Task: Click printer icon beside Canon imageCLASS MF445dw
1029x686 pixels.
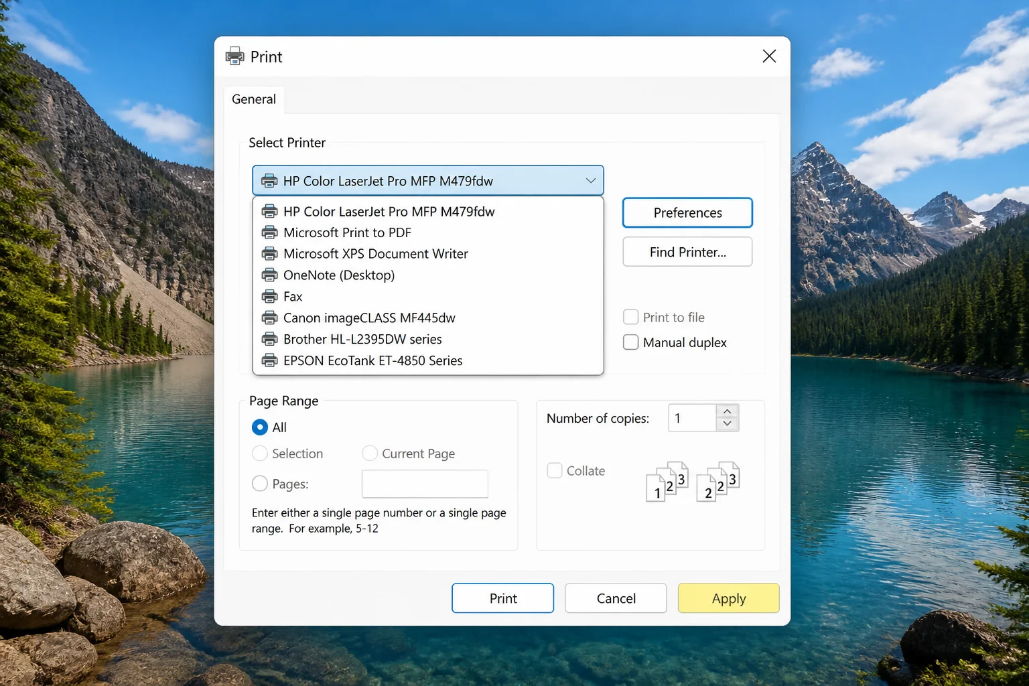Action: coord(269,318)
